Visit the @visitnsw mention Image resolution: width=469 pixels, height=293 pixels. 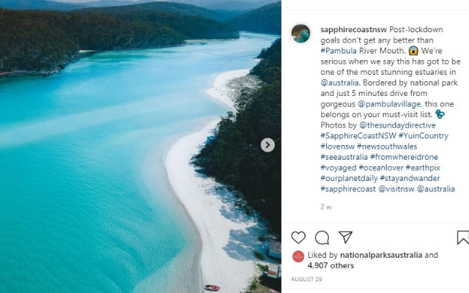pos(396,188)
